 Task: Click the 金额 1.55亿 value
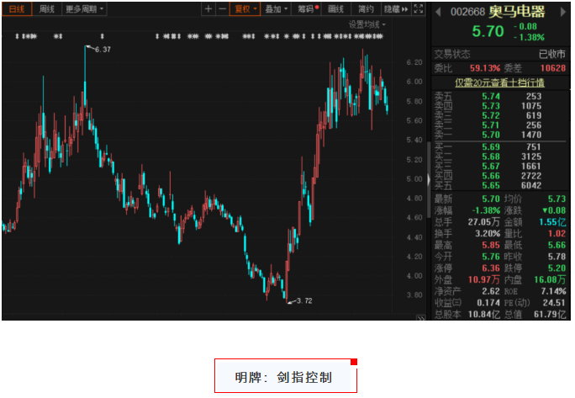(x=552, y=222)
